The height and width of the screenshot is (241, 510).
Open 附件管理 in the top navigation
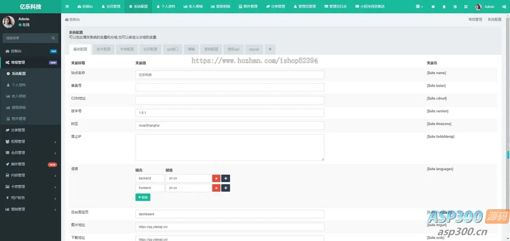click(248, 7)
